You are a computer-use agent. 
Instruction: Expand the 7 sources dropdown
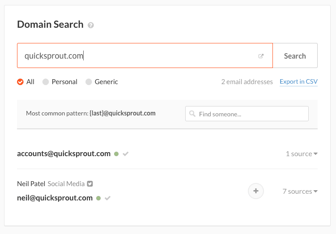point(300,191)
